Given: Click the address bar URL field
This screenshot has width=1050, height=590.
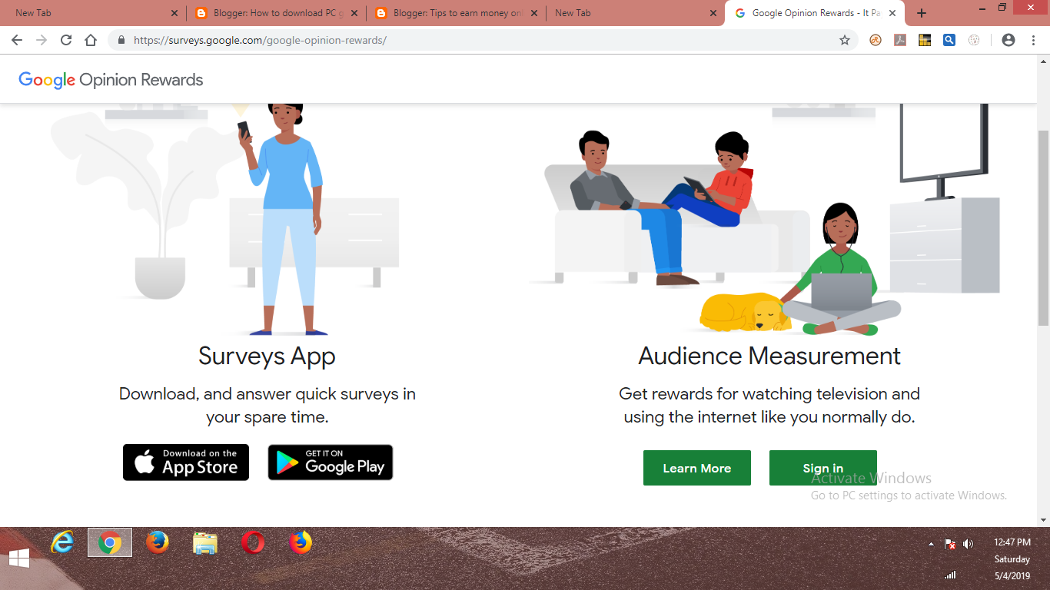Looking at the screenshot, I should [481, 40].
